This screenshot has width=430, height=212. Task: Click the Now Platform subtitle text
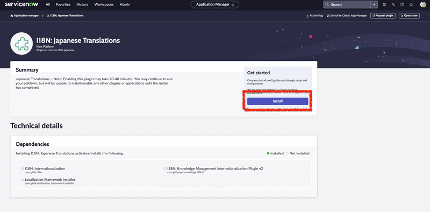click(45, 47)
